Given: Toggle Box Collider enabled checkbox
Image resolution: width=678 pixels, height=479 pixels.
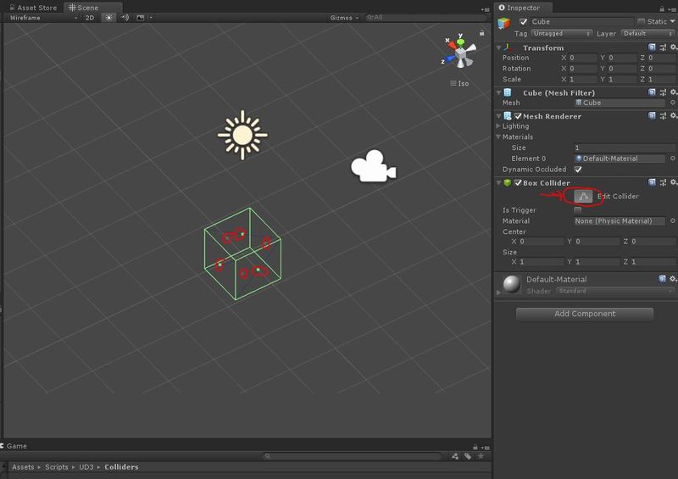Looking at the screenshot, I should (518, 182).
